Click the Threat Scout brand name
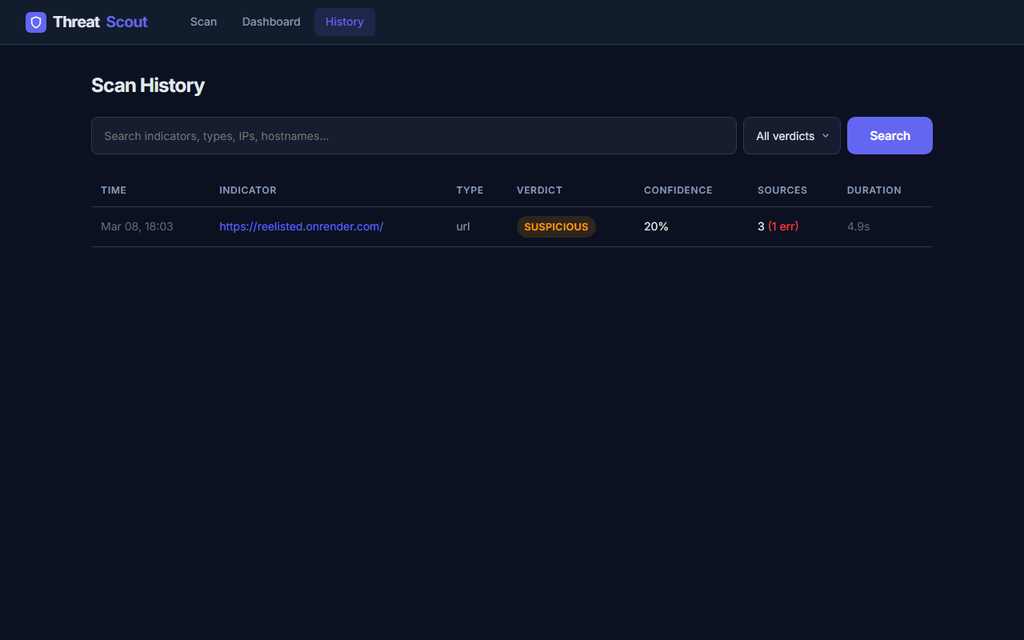 pyautogui.click(x=100, y=22)
